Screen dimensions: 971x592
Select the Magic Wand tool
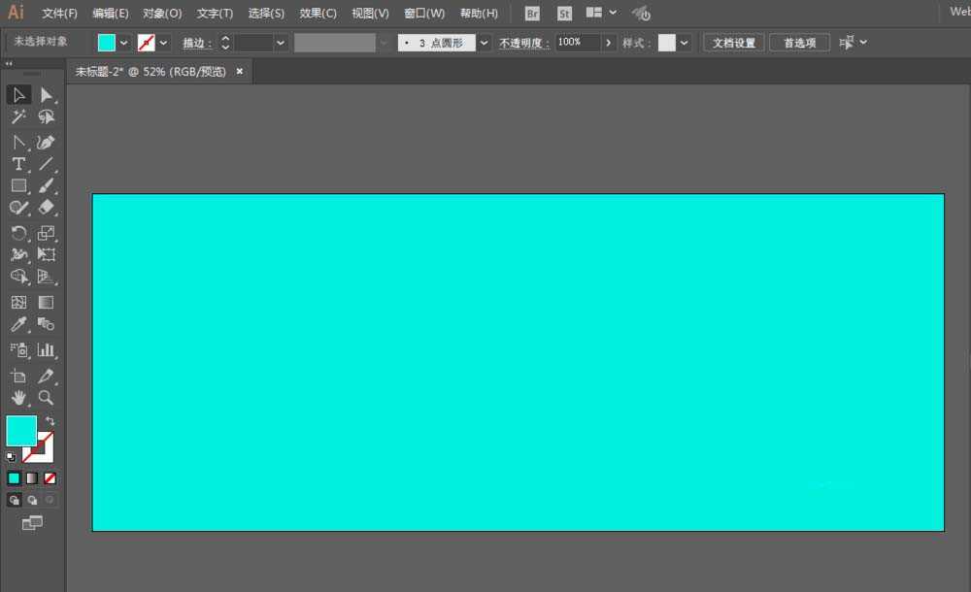[18, 117]
